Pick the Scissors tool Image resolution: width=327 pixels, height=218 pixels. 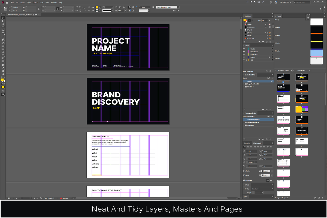(x=3, y=52)
